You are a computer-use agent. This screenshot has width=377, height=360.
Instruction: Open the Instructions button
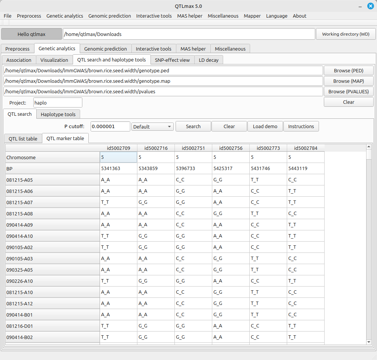301,127
